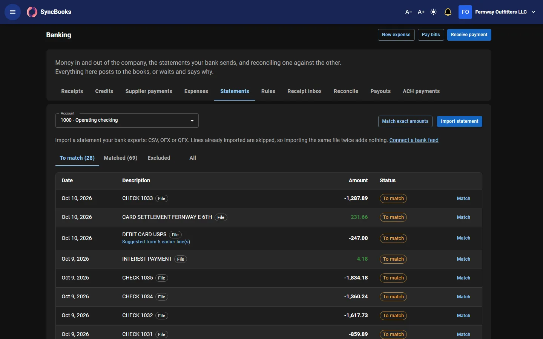
Task: Open the Rules tab
Action: click(x=268, y=91)
